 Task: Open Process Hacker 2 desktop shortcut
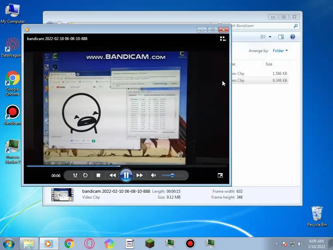point(13,151)
